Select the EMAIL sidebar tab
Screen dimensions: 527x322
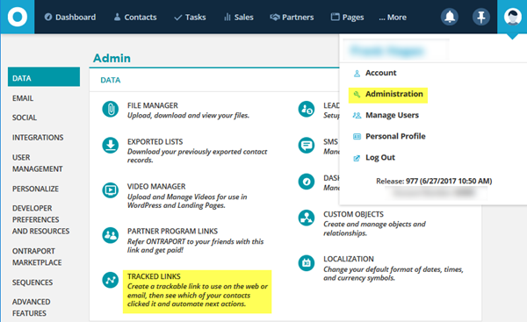[23, 98]
